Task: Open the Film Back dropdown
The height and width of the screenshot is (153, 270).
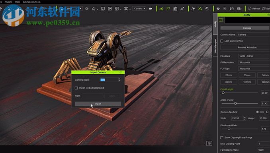Action: [254, 56]
